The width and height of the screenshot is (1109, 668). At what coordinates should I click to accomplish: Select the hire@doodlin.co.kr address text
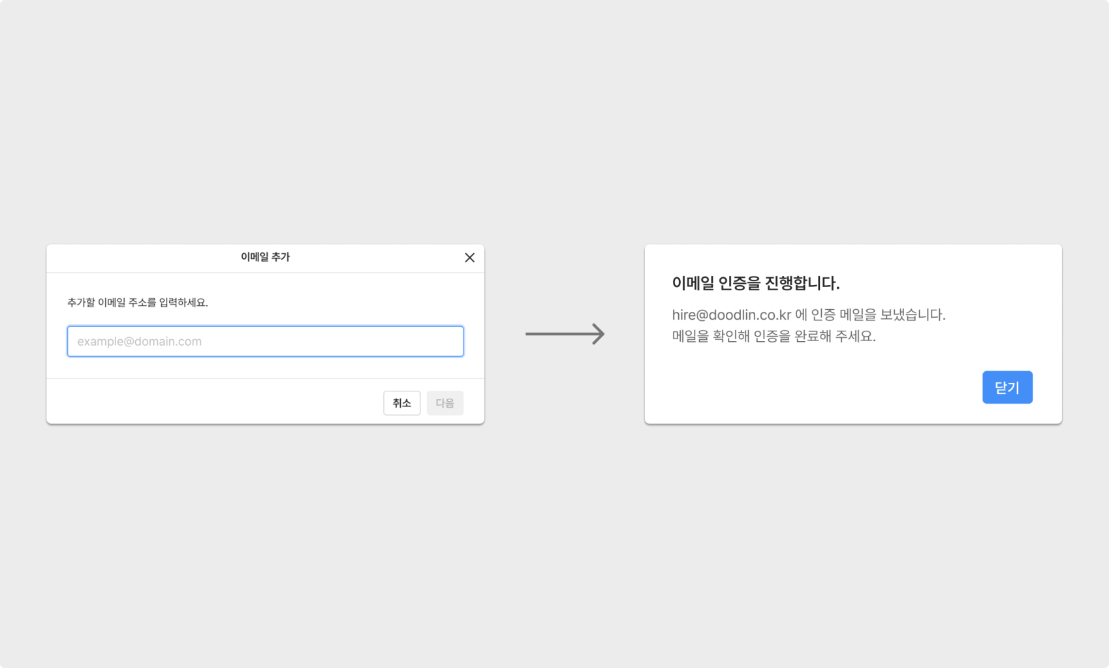tap(731, 315)
